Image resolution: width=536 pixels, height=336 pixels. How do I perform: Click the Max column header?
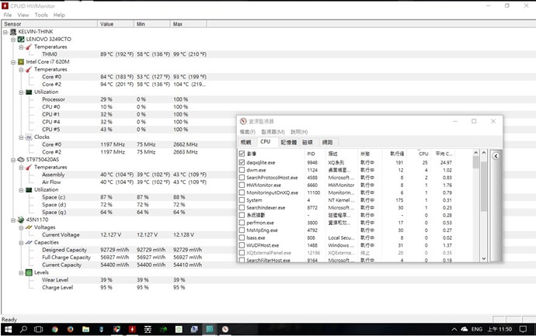click(x=178, y=24)
